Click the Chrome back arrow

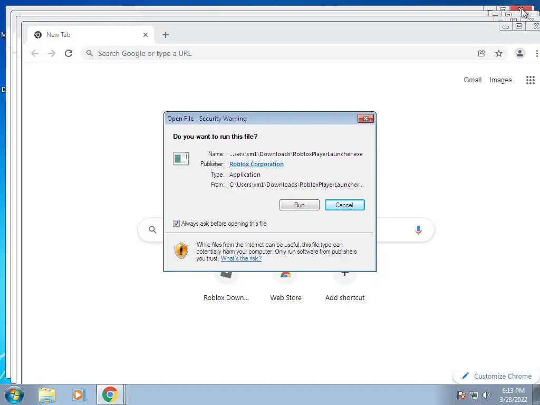(x=35, y=53)
